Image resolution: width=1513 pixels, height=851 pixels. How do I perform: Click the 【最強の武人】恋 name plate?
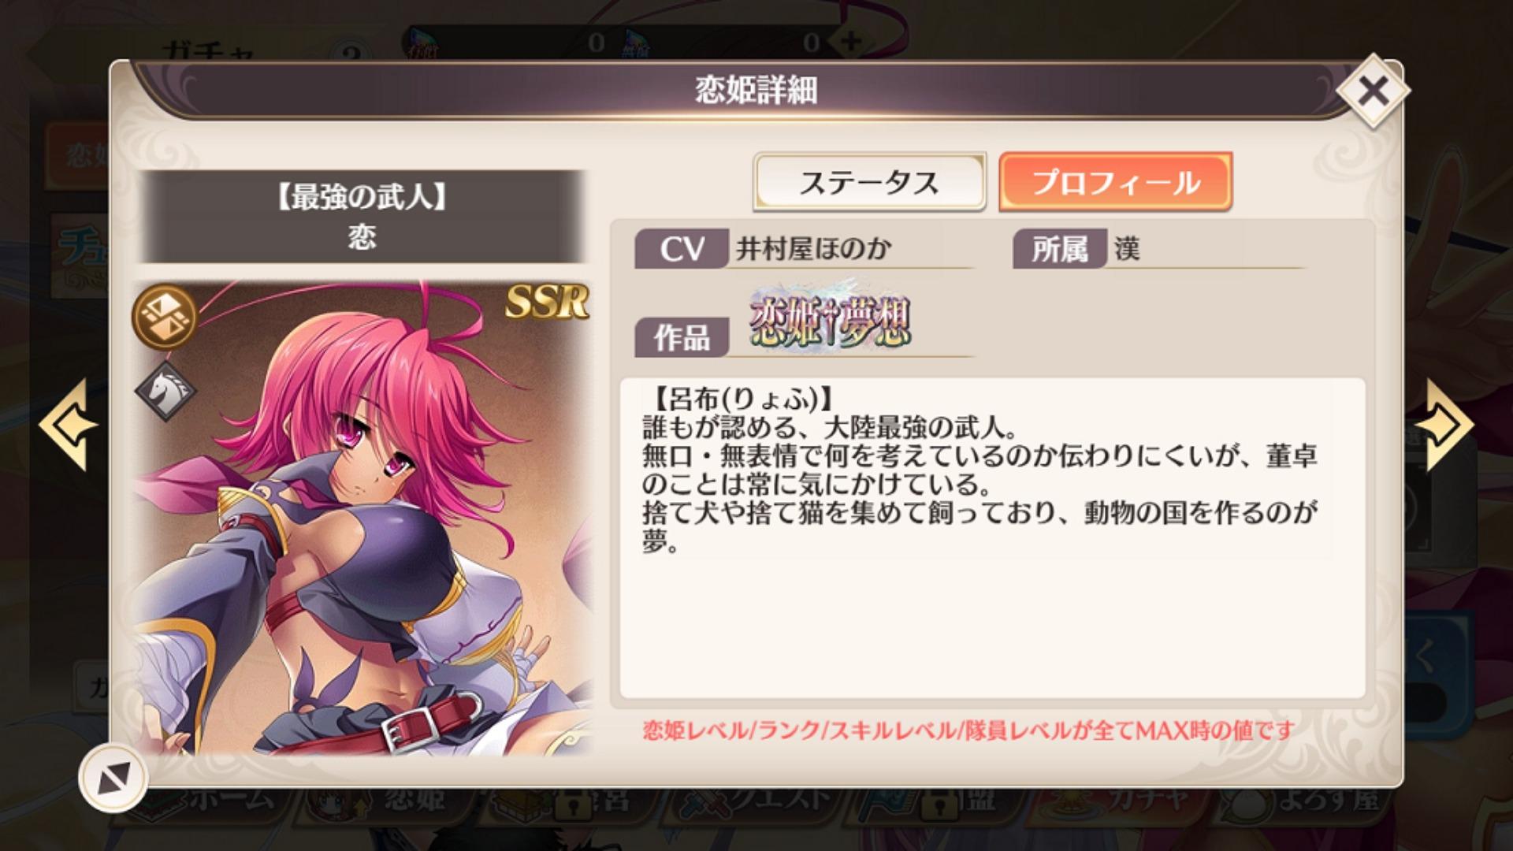362,217
